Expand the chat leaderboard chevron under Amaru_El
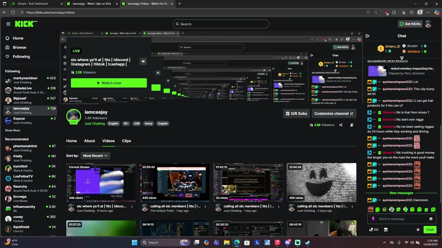This screenshot has width=442, height=248. click(402, 58)
